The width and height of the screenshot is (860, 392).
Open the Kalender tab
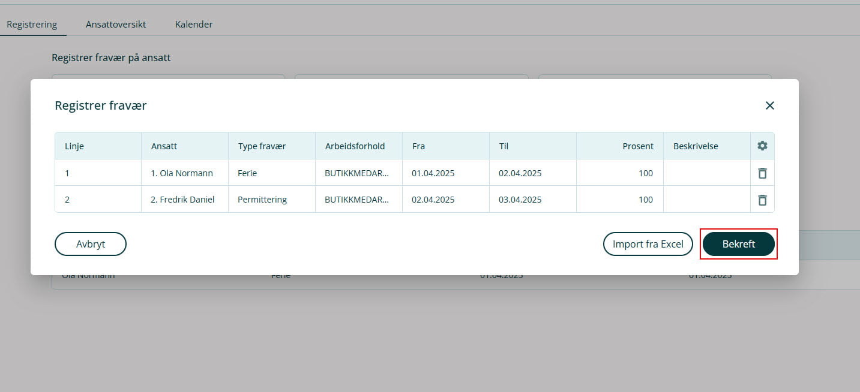point(194,25)
